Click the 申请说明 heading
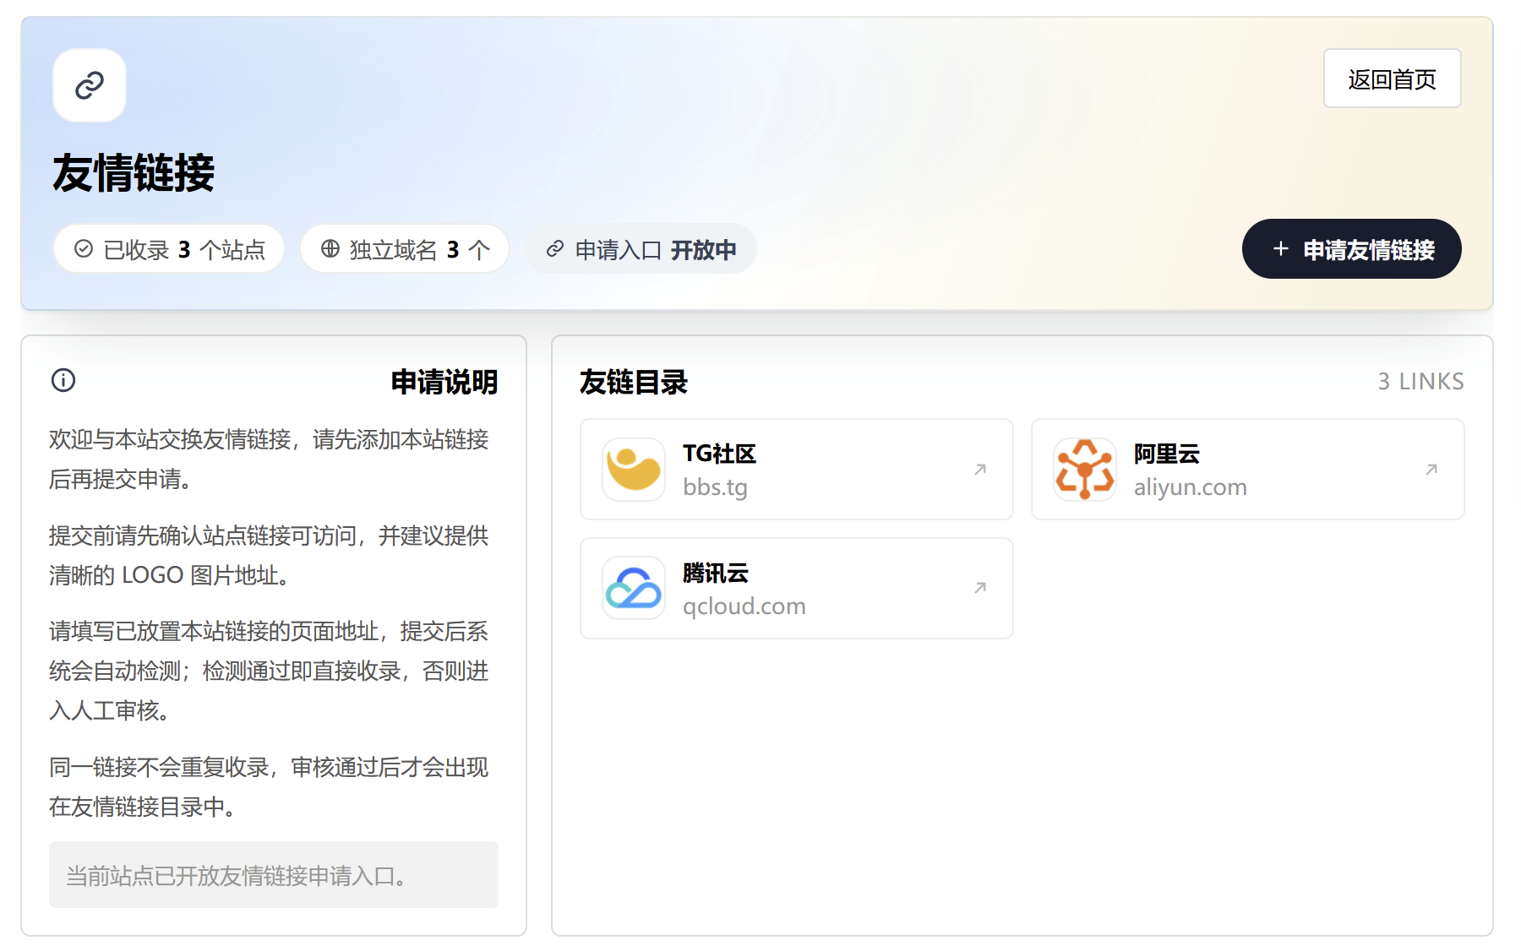The width and height of the screenshot is (1521, 946). [444, 382]
